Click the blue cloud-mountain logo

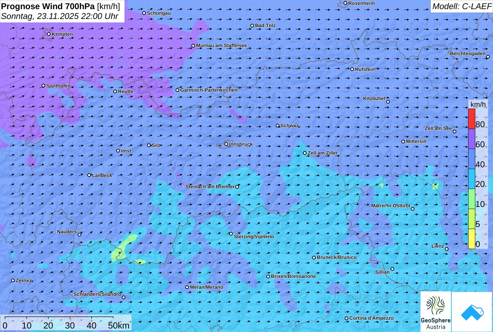[472, 312]
